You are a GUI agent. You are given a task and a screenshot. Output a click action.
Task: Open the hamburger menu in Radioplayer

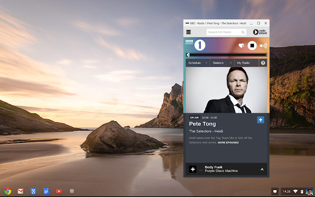189,32
